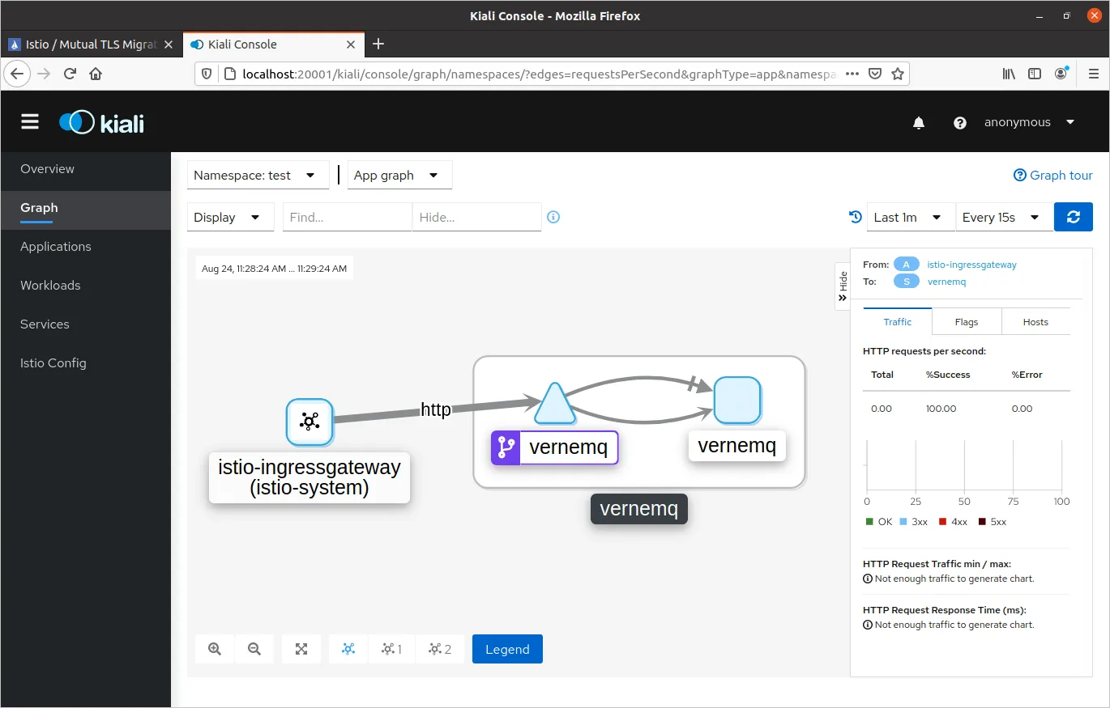Open the Every 15s refresh interval dropdown
The height and width of the screenshot is (708, 1110).
coord(1005,217)
